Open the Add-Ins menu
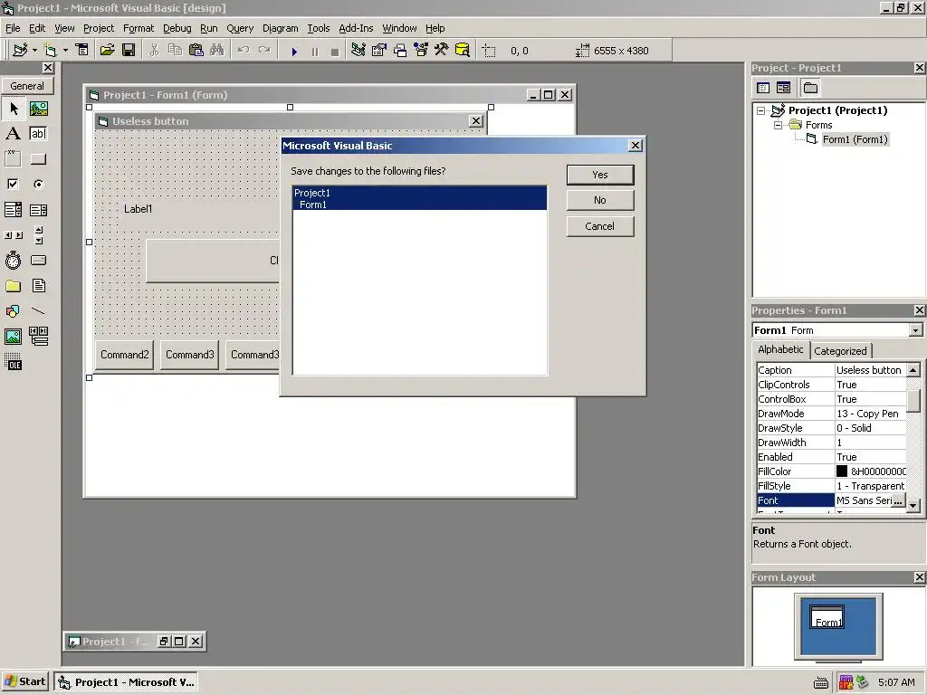927x695 pixels. [x=356, y=28]
